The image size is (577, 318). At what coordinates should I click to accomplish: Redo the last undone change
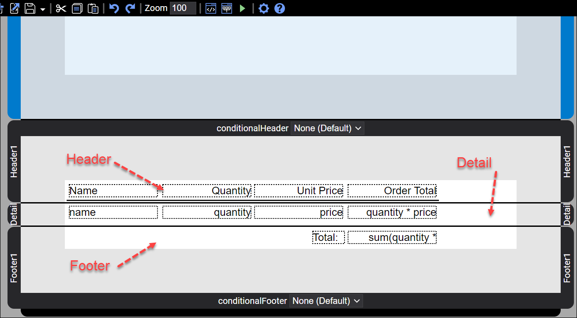pyautogui.click(x=130, y=8)
